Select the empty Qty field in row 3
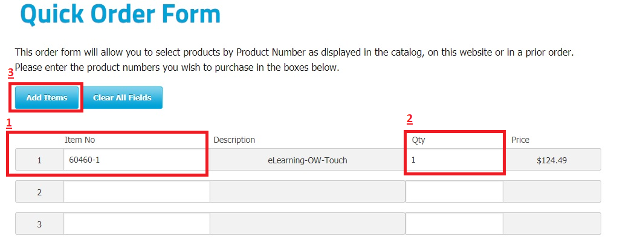 tap(454, 224)
